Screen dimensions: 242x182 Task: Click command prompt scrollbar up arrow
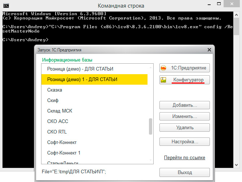coord(236,15)
